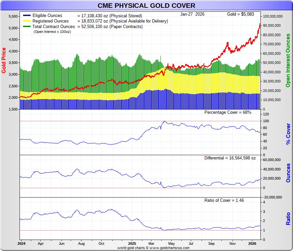Click the Sep tick on the time axis
293x251 pixels.
pos(212,243)
